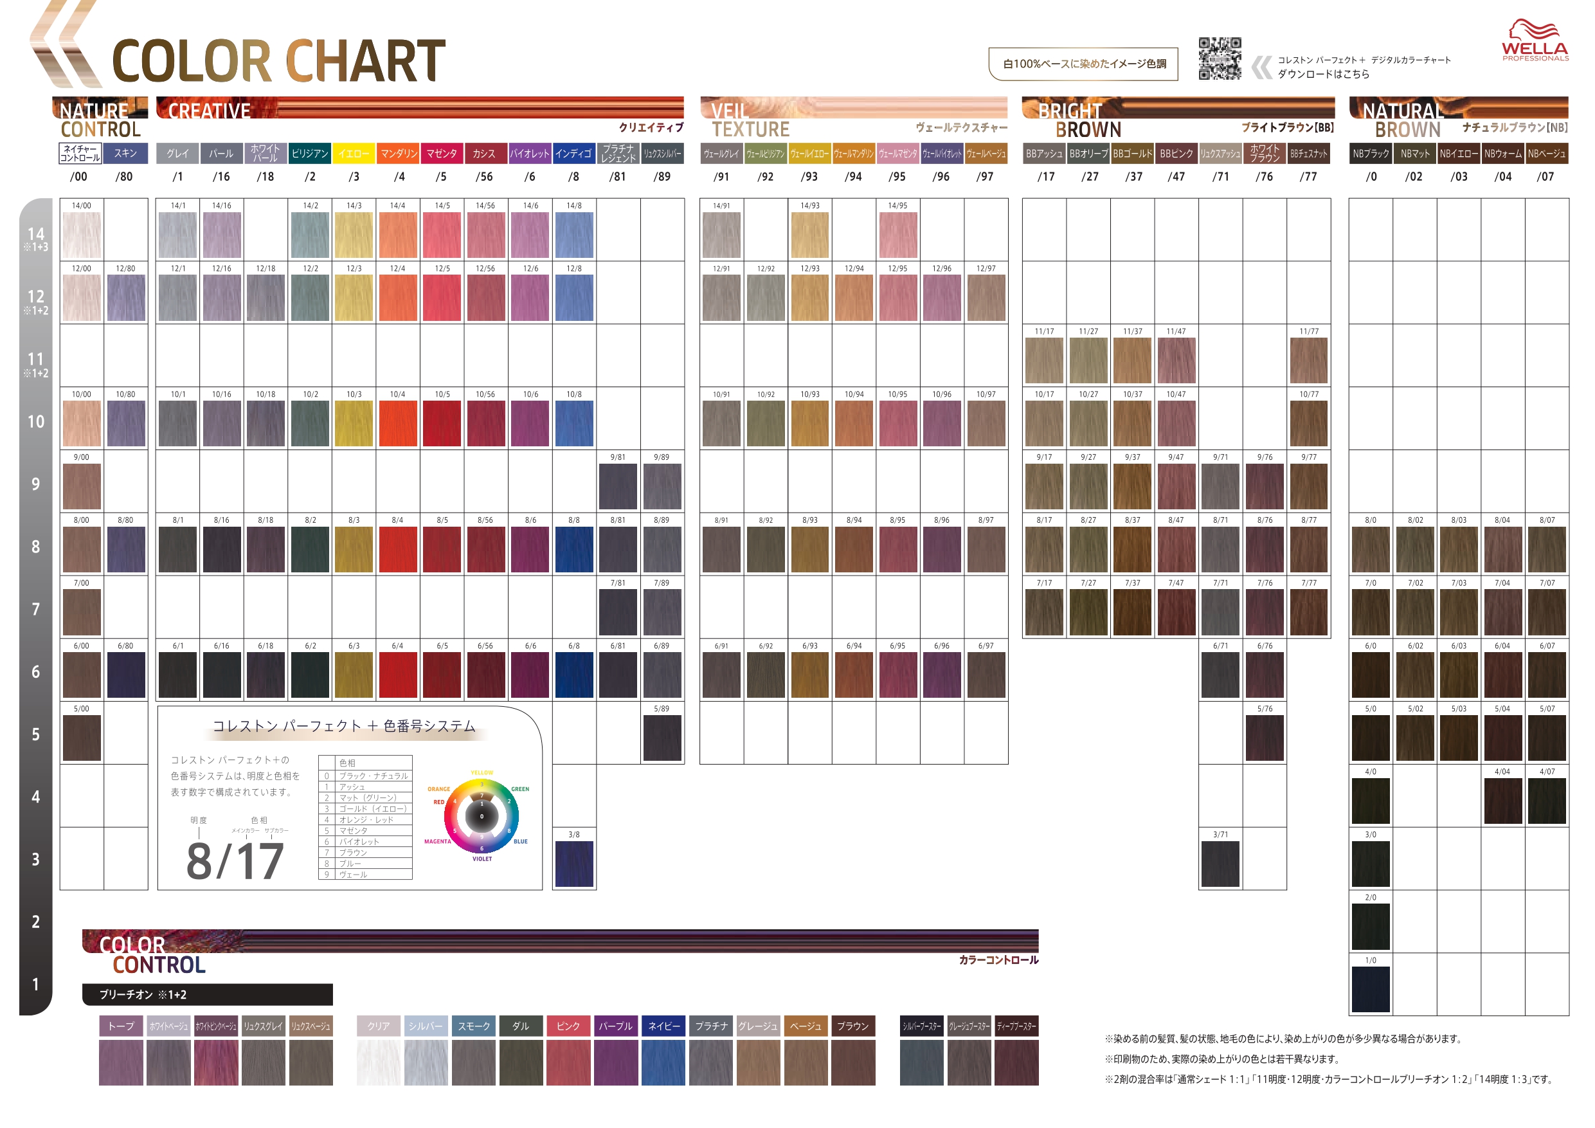Screen dimensions: 1595x1128
Task: Click the 白100%ベースに染めたイメージ色調 box
Action: click(x=1083, y=64)
